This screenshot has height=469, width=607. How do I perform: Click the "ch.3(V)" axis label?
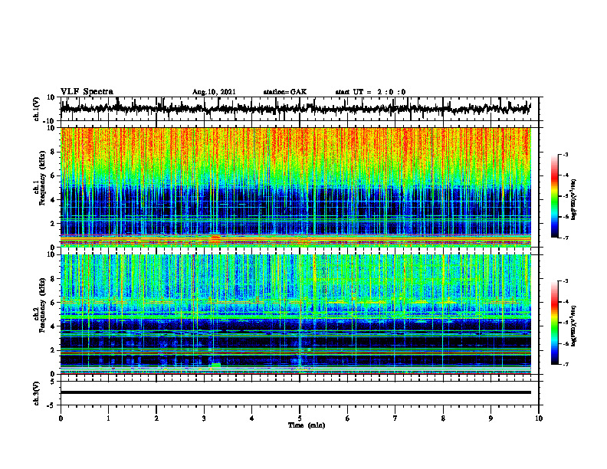click(x=36, y=393)
